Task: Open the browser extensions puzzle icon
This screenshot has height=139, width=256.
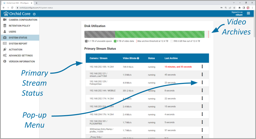Action: coord(240,8)
